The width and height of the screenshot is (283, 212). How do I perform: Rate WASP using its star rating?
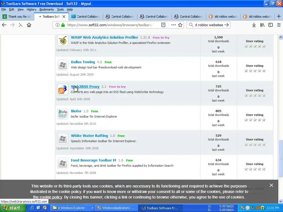click(255, 46)
